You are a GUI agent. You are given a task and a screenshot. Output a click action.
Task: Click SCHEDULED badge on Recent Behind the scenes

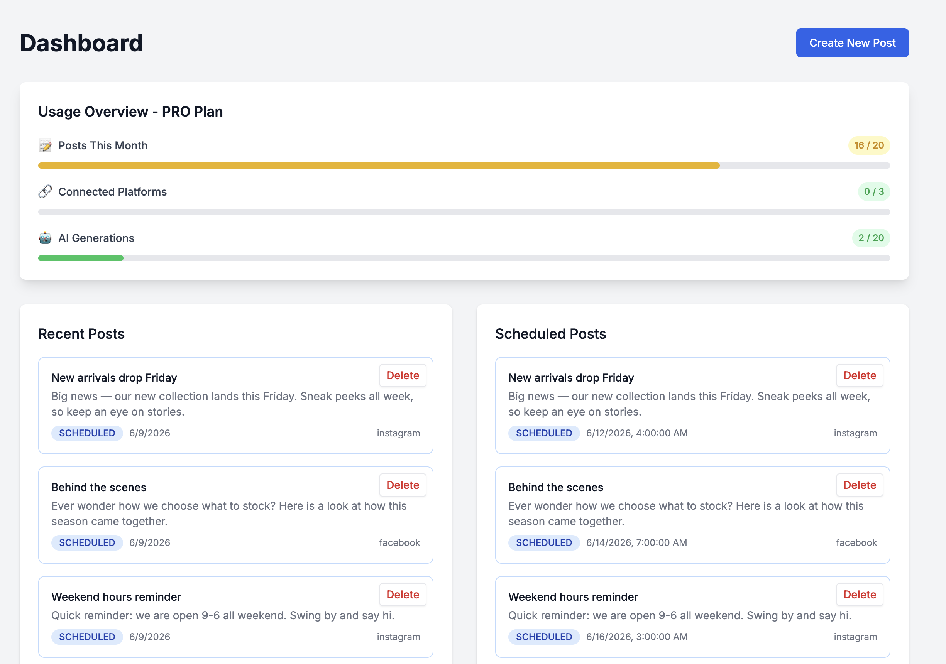87,542
